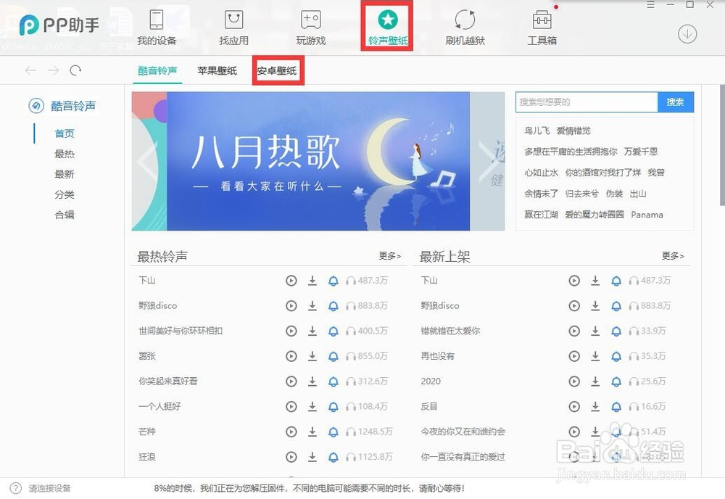Click bell for 野狼disco in 最新上架
The image size is (725, 499).
[x=616, y=305]
